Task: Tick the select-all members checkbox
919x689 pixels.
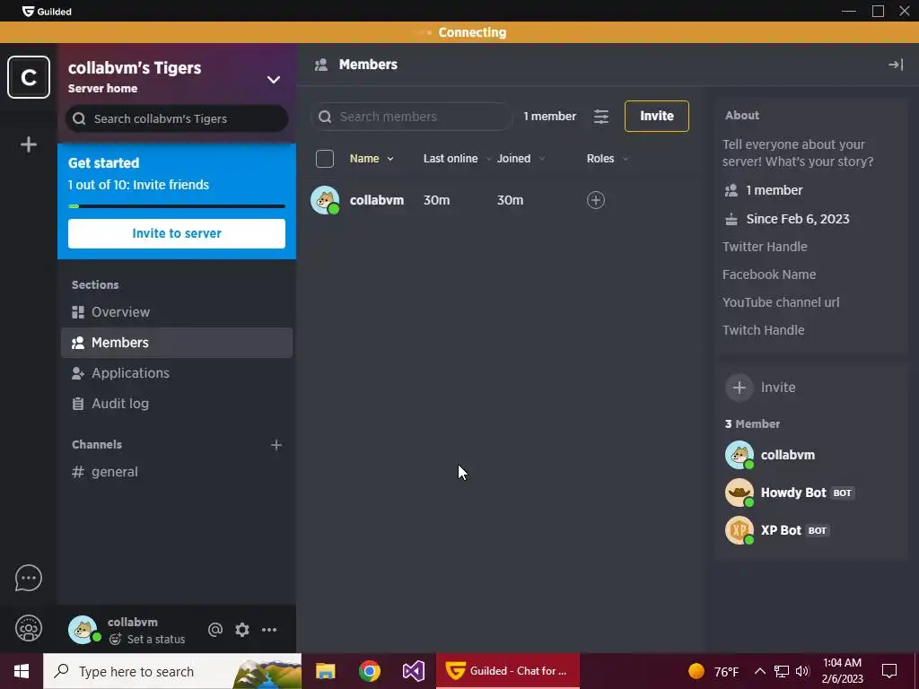Action: [325, 159]
